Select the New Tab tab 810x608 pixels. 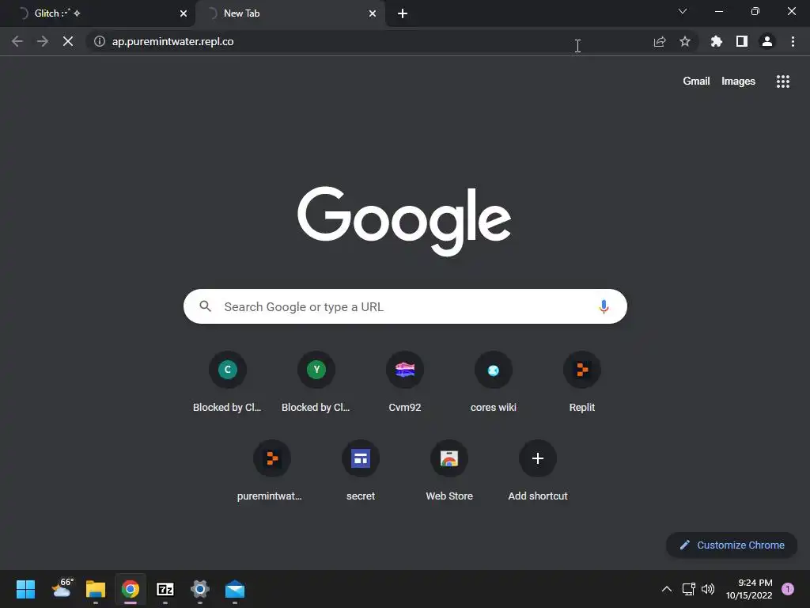point(290,13)
